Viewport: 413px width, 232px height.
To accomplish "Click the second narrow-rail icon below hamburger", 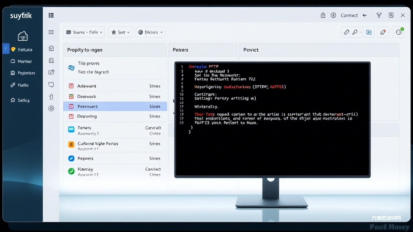I will [x=51, y=60].
